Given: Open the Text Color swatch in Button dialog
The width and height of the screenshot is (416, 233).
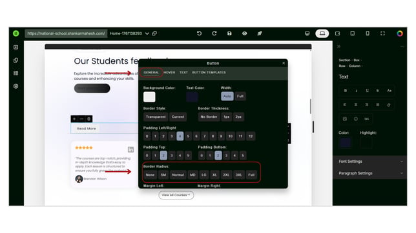Looking at the screenshot, I should (192, 97).
